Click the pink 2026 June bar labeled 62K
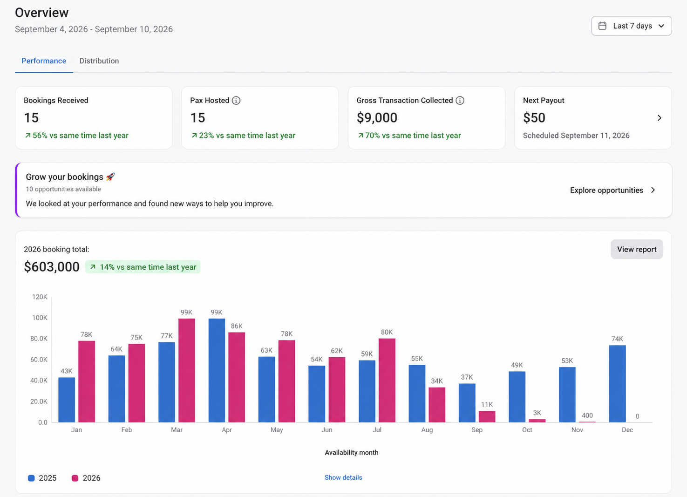 337,390
